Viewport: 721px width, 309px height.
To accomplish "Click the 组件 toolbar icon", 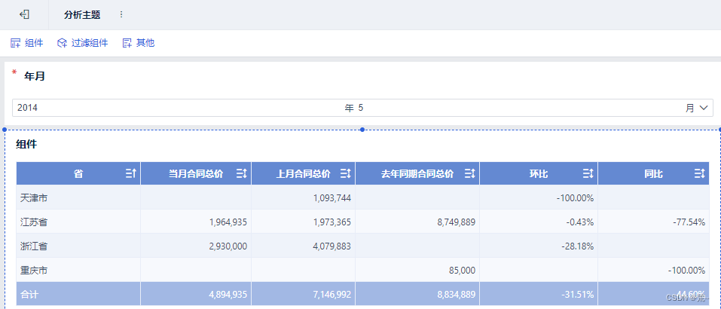I will [15, 43].
